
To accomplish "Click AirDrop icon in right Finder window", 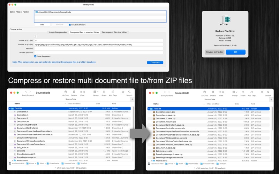I will [205, 92].
